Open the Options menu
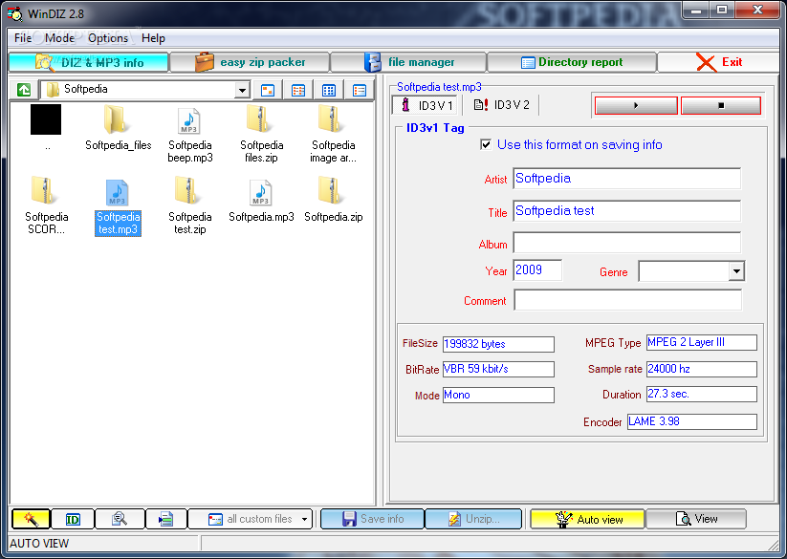This screenshot has height=559, width=787. click(x=108, y=38)
